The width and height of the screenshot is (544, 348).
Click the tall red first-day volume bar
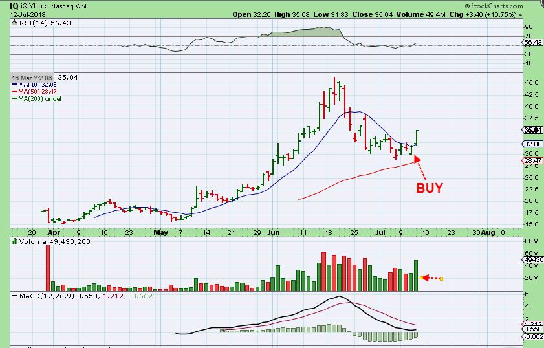pos(48,268)
